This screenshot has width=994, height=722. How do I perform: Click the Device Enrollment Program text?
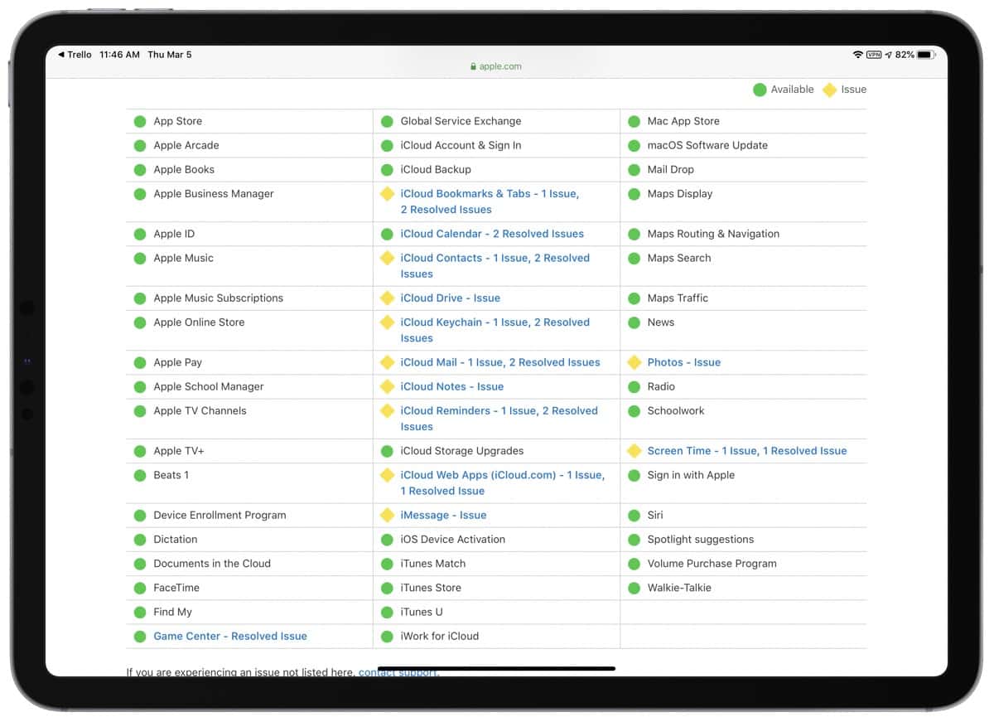point(220,515)
